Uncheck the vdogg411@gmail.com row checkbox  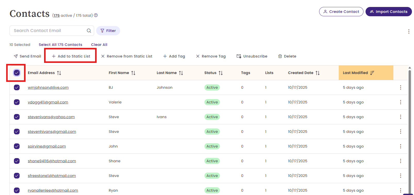(17, 102)
